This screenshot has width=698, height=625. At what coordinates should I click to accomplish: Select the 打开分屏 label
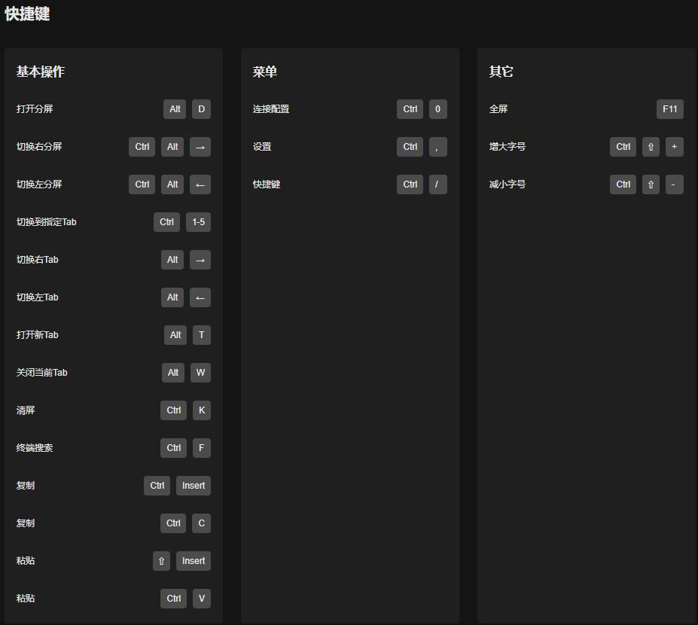35,109
